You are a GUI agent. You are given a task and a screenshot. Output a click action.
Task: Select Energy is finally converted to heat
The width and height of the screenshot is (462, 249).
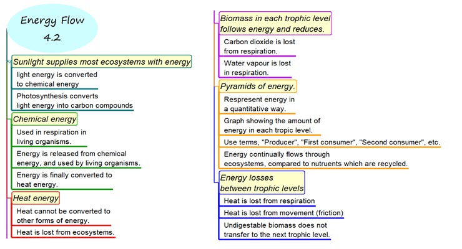pos(64,179)
